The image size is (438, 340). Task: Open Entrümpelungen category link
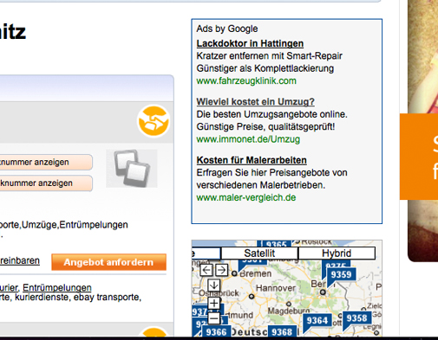57,287
